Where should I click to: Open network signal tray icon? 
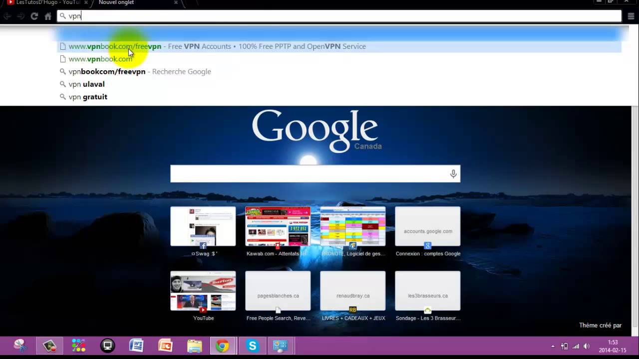(576, 346)
